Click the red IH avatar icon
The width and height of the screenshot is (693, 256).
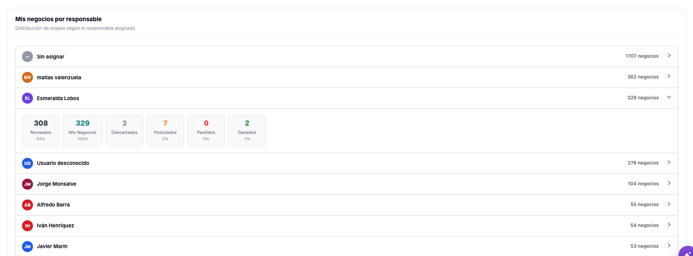coord(27,226)
